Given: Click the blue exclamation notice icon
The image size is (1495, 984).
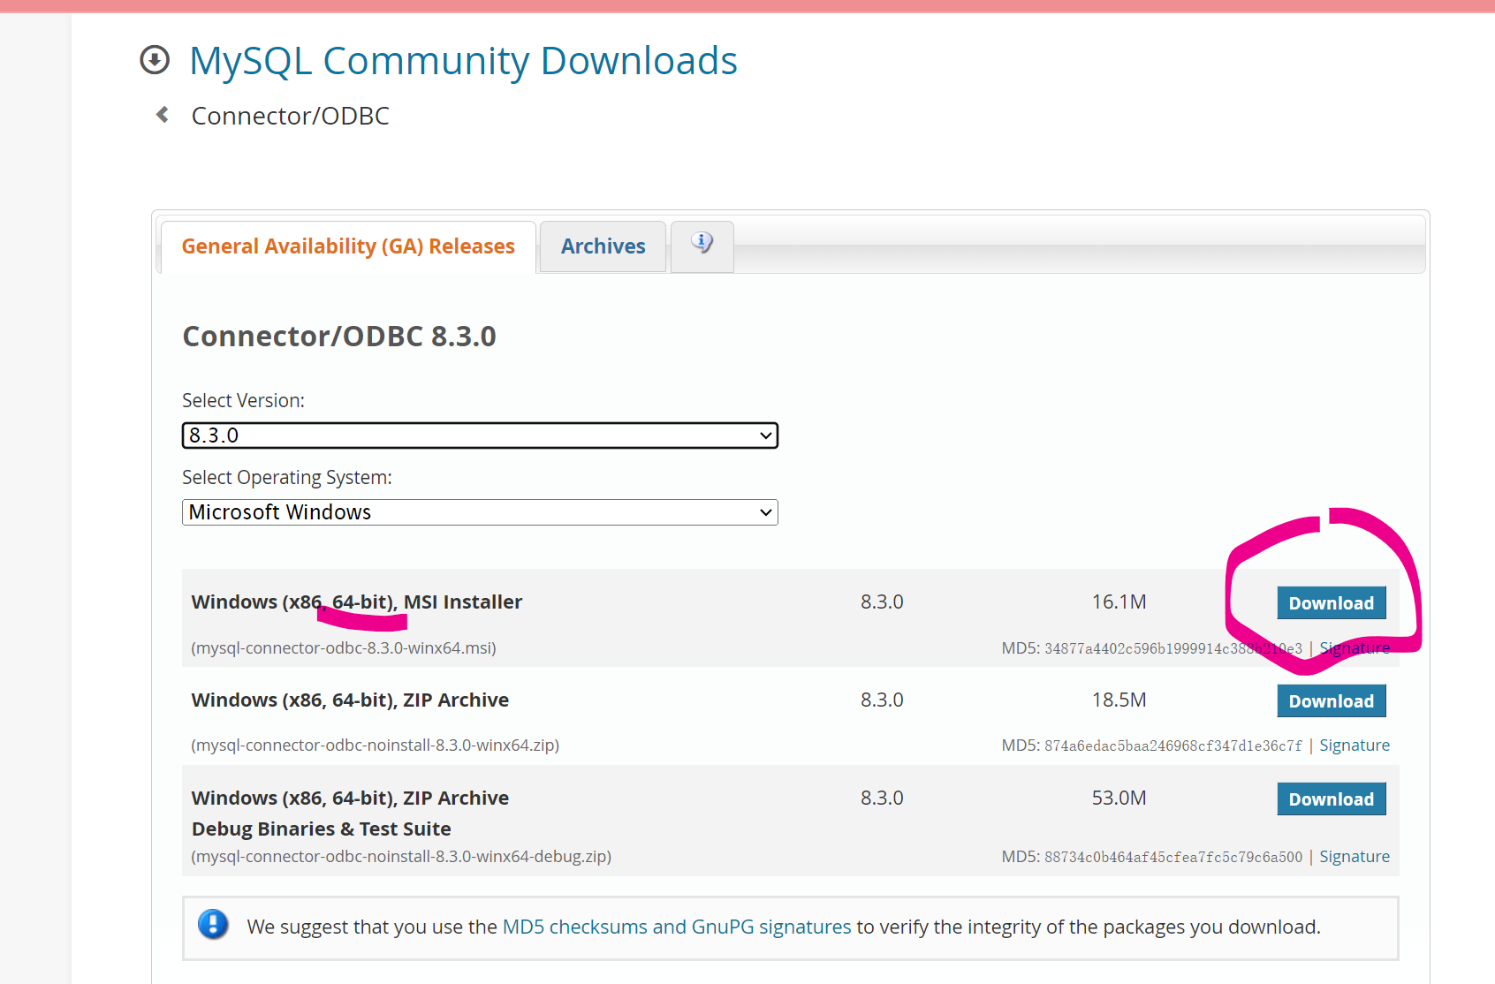Looking at the screenshot, I should coord(213,925).
